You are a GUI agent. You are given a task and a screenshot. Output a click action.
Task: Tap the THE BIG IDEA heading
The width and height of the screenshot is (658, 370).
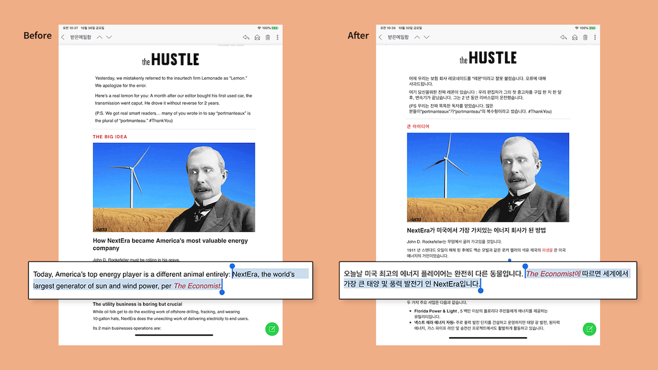point(110,136)
